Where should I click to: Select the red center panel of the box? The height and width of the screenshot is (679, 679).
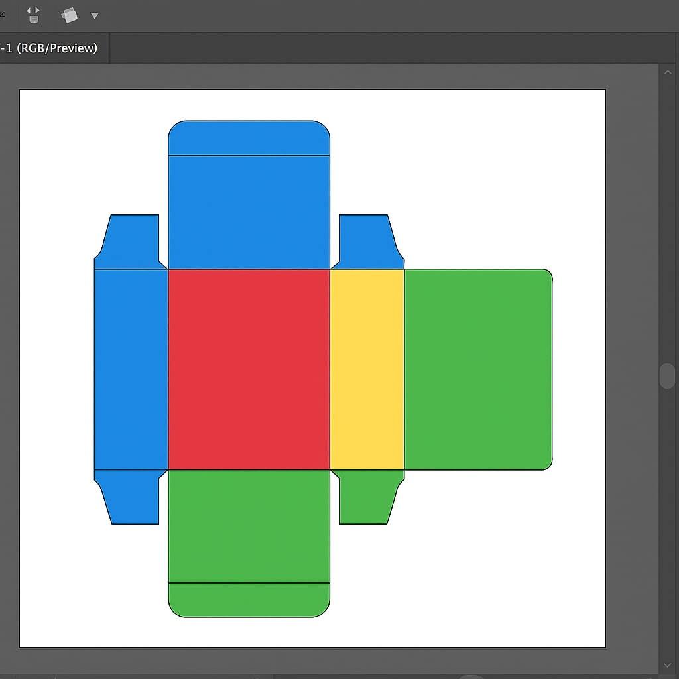coord(249,369)
